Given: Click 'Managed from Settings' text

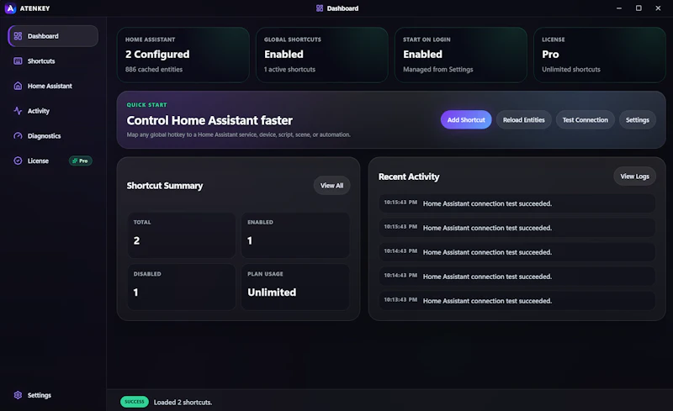Looking at the screenshot, I should (x=437, y=69).
